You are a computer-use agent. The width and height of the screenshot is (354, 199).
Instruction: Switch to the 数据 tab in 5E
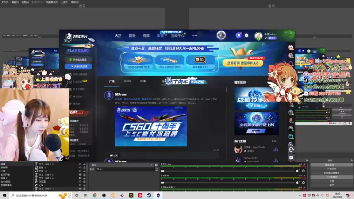click(132, 36)
